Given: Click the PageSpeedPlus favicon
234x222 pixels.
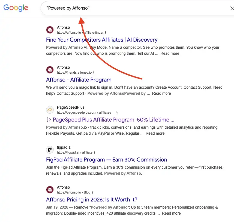Looking at the screenshot, I should coord(50,110).
